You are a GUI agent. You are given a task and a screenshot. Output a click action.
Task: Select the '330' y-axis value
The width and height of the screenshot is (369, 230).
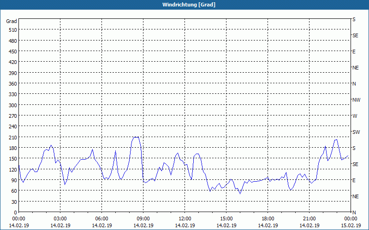tap(13, 94)
